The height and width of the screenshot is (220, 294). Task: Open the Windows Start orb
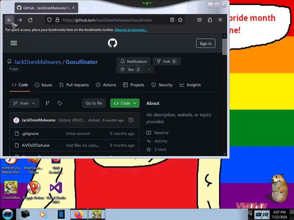point(7,214)
